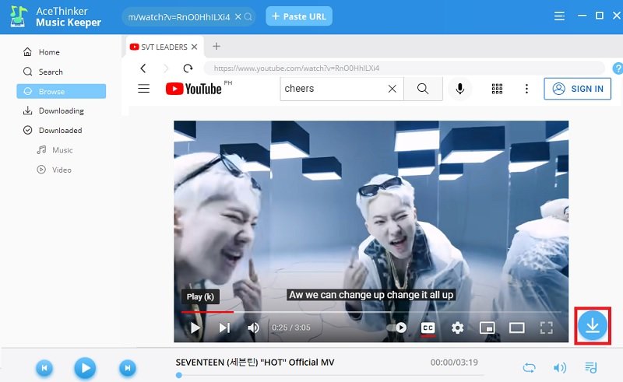This screenshot has width=623, height=382.
Task: Toggle repeat mode in bottom player
Action: pyautogui.click(x=529, y=367)
